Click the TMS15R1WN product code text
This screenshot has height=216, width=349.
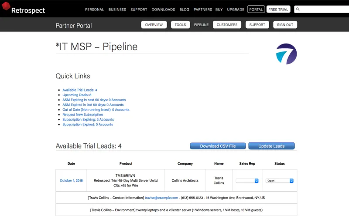(125, 175)
